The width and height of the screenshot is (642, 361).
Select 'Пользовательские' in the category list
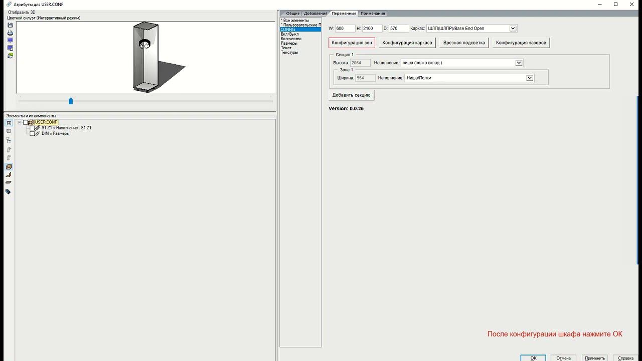300,25
